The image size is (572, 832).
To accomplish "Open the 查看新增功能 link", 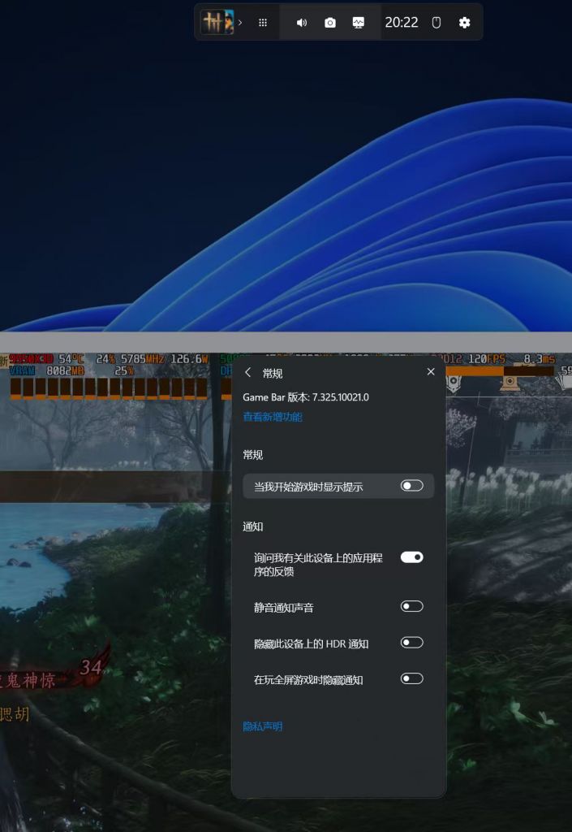I will click(x=273, y=417).
